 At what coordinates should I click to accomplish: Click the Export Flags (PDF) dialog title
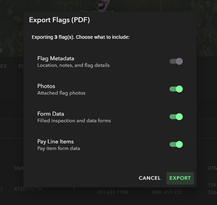pyautogui.click(x=59, y=20)
